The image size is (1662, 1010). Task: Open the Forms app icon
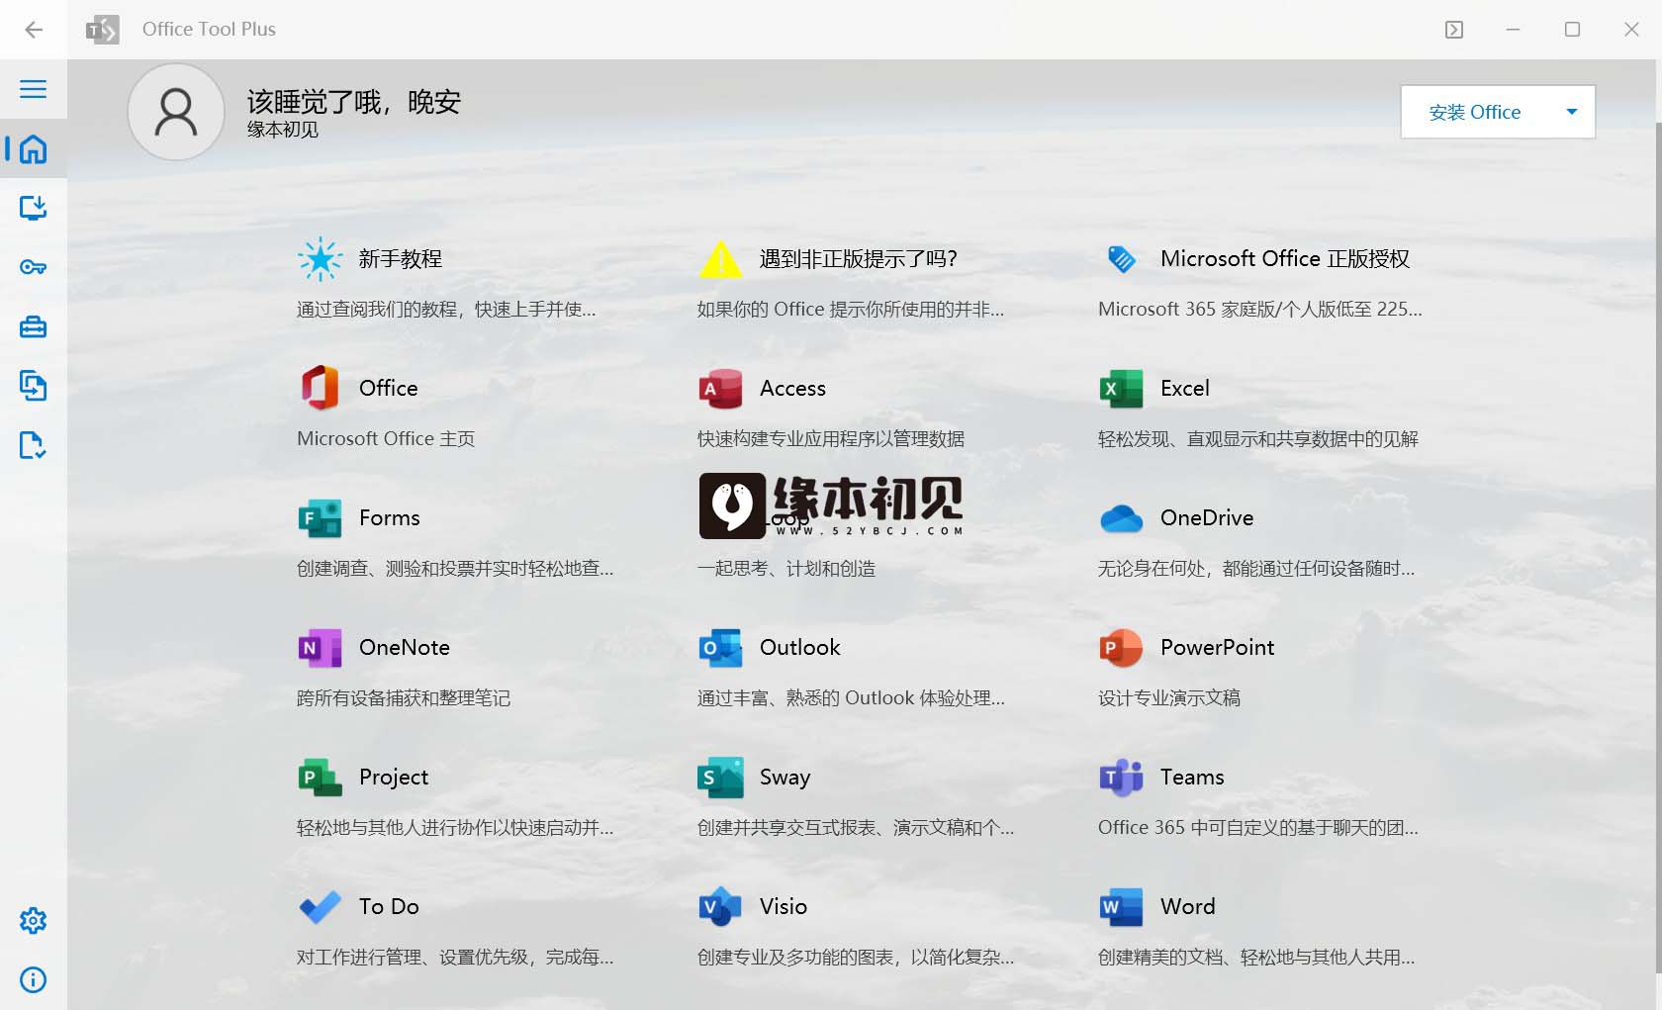(320, 518)
